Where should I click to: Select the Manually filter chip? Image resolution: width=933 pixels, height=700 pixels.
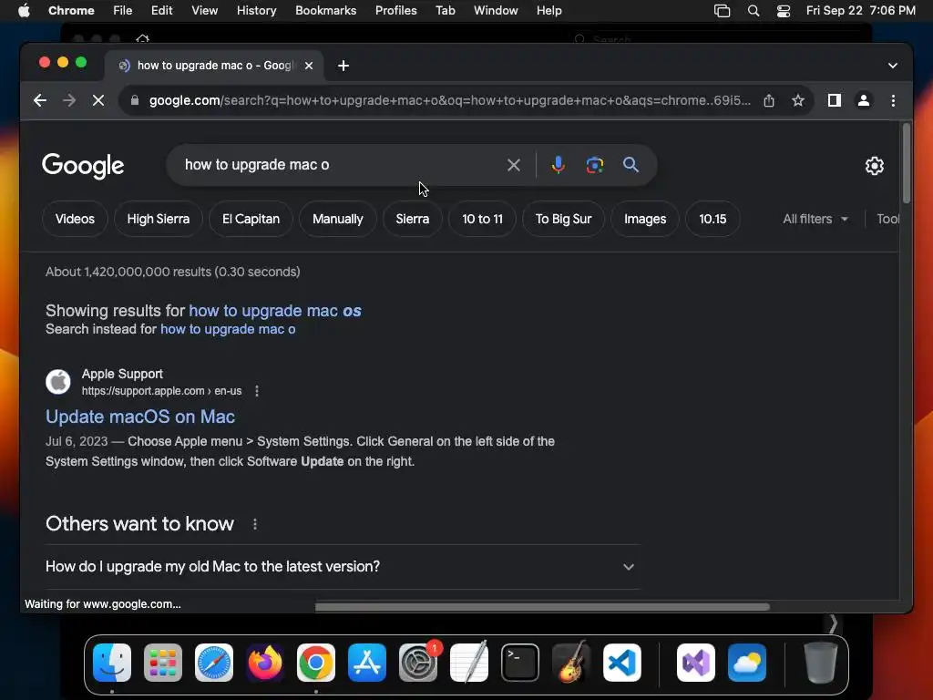pyautogui.click(x=337, y=219)
